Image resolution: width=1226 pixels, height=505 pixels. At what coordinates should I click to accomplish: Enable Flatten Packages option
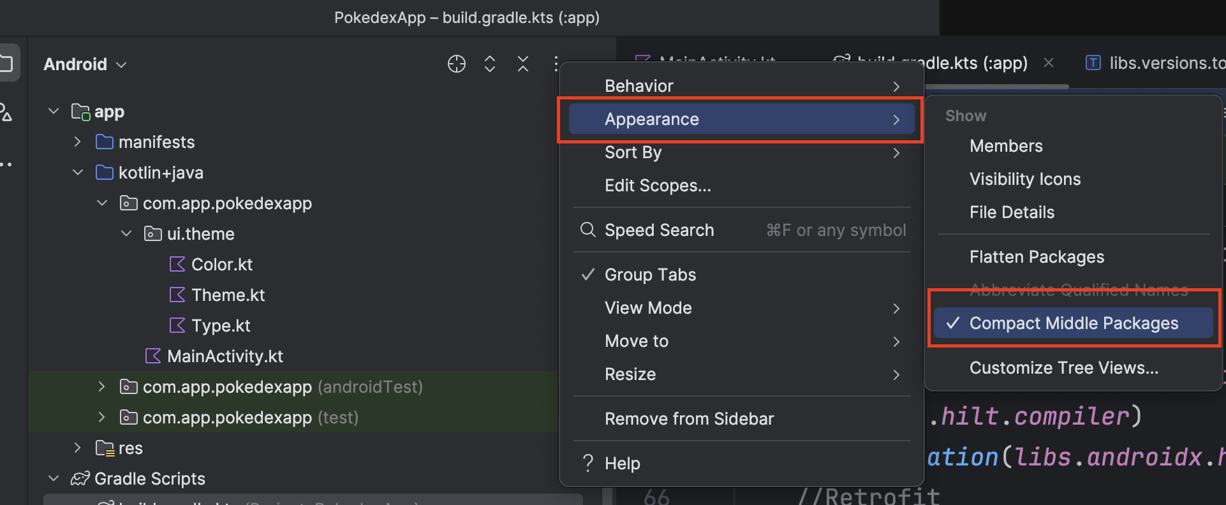1037,257
